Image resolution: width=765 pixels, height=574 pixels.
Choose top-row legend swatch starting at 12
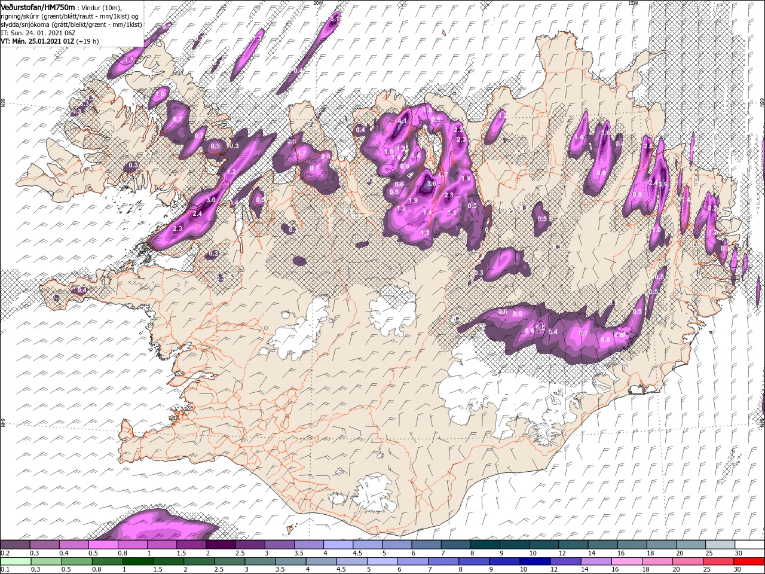[x=573, y=545]
